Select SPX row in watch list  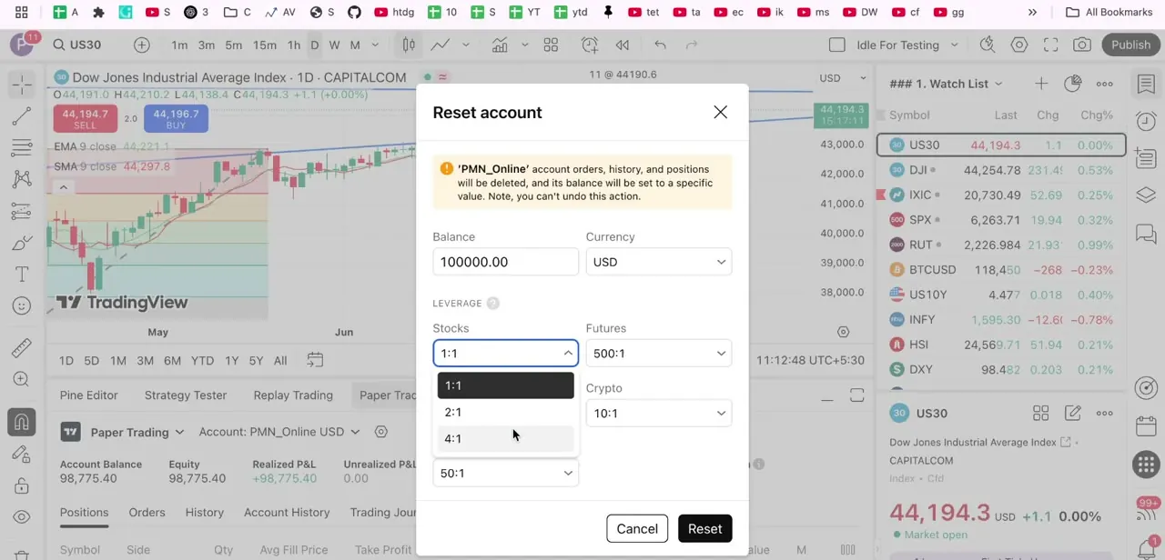(x=1001, y=220)
